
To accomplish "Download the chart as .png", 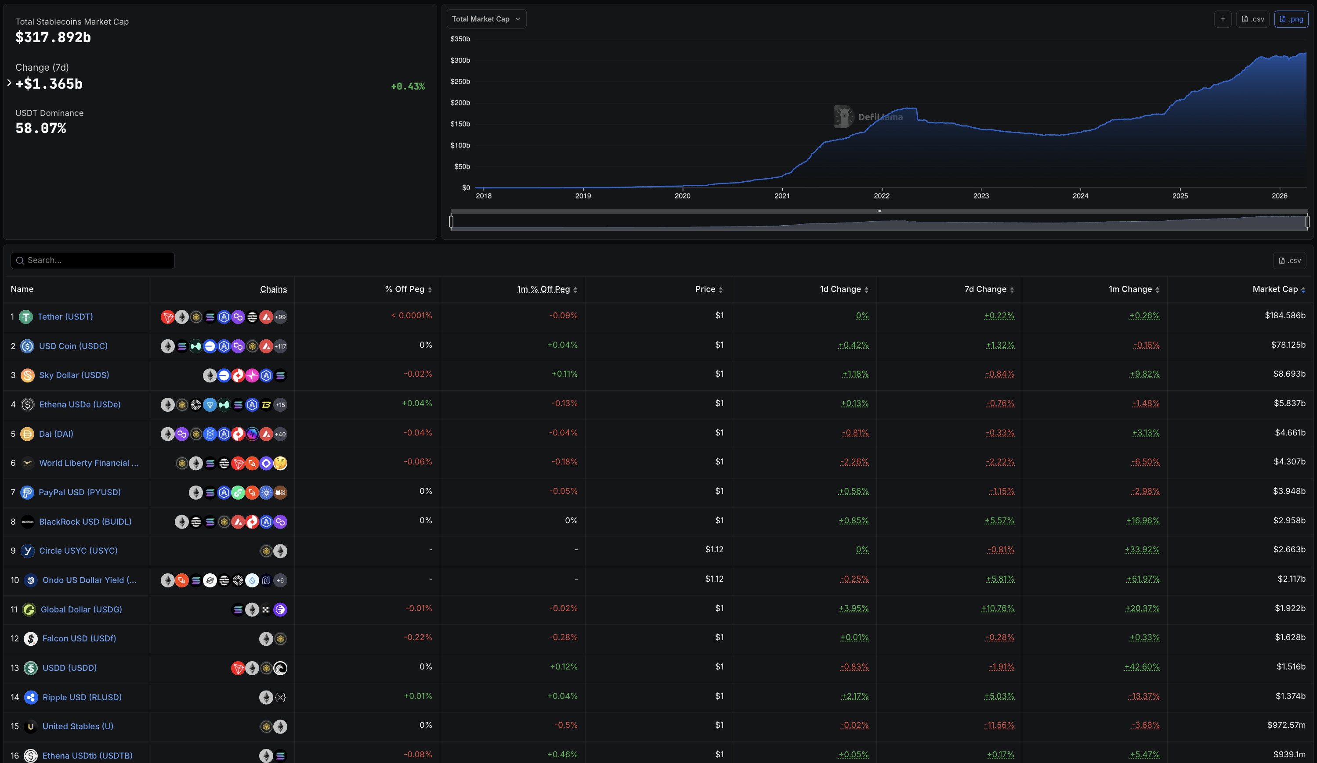I will [x=1292, y=19].
